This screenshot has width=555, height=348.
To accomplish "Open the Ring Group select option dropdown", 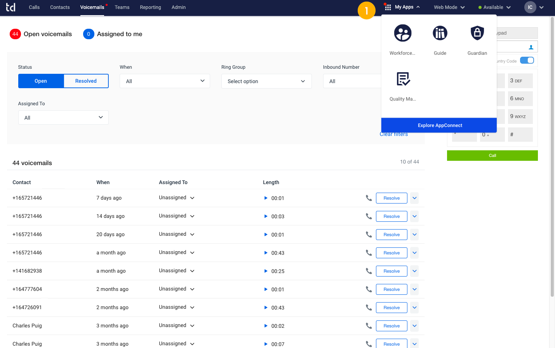I will click(x=266, y=81).
